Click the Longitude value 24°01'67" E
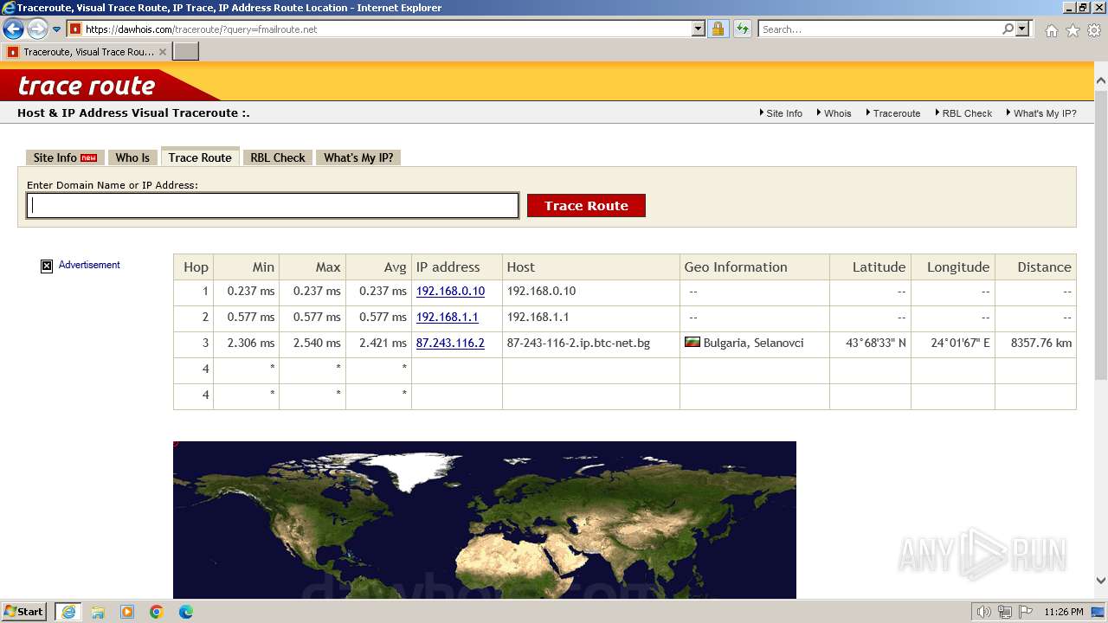The image size is (1108, 623). [x=961, y=344]
